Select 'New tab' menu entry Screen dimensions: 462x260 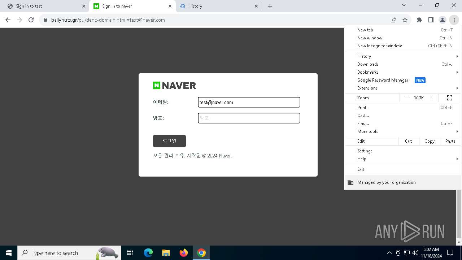pyautogui.click(x=403, y=30)
